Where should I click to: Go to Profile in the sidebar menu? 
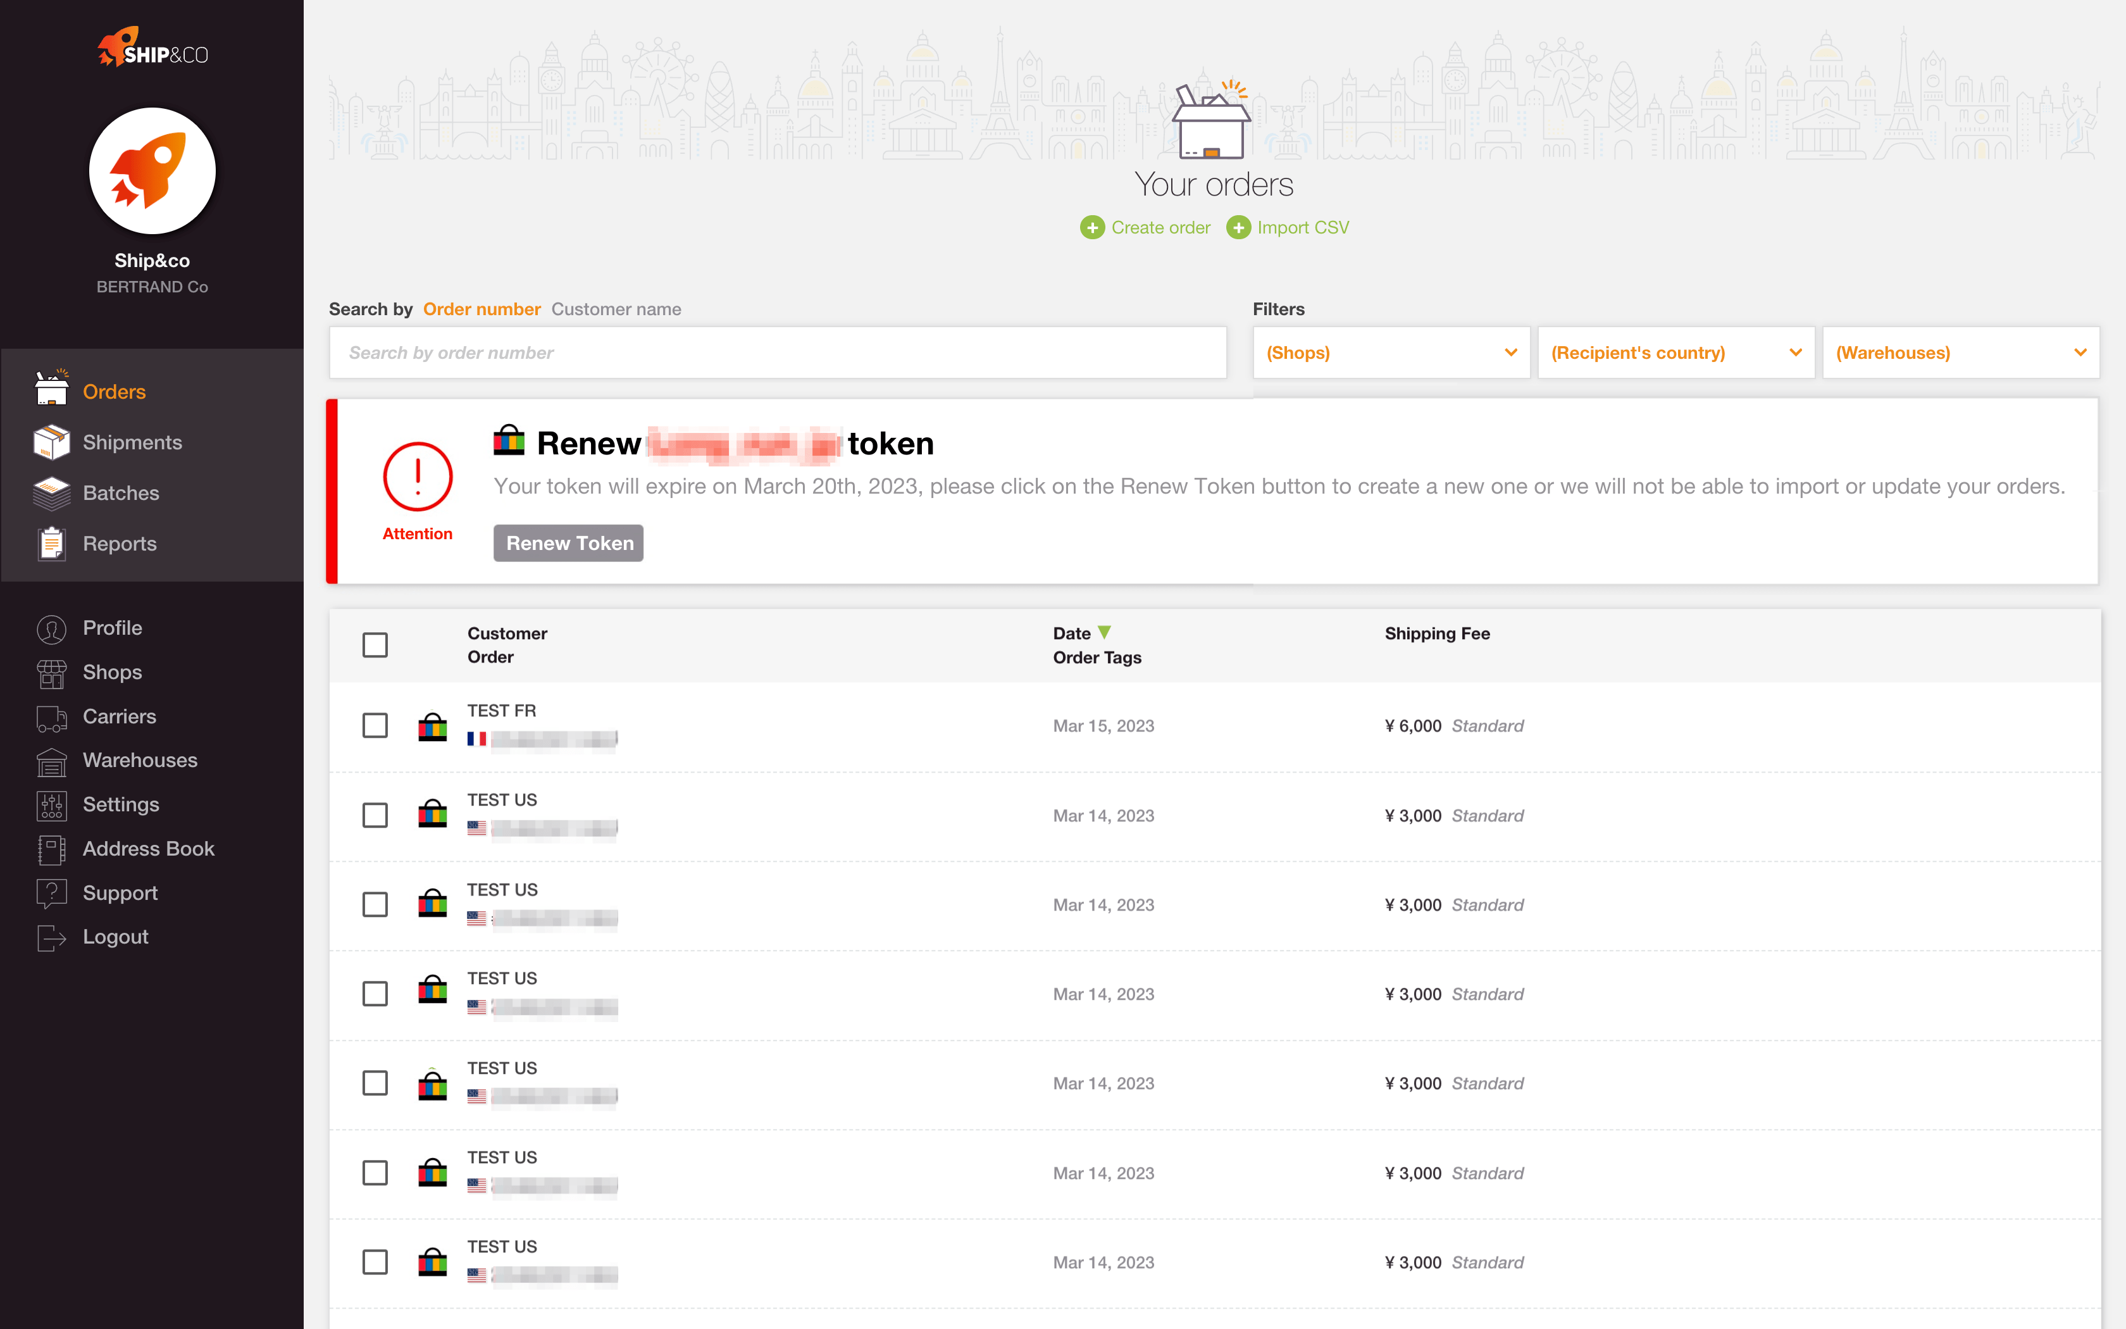[x=111, y=628]
